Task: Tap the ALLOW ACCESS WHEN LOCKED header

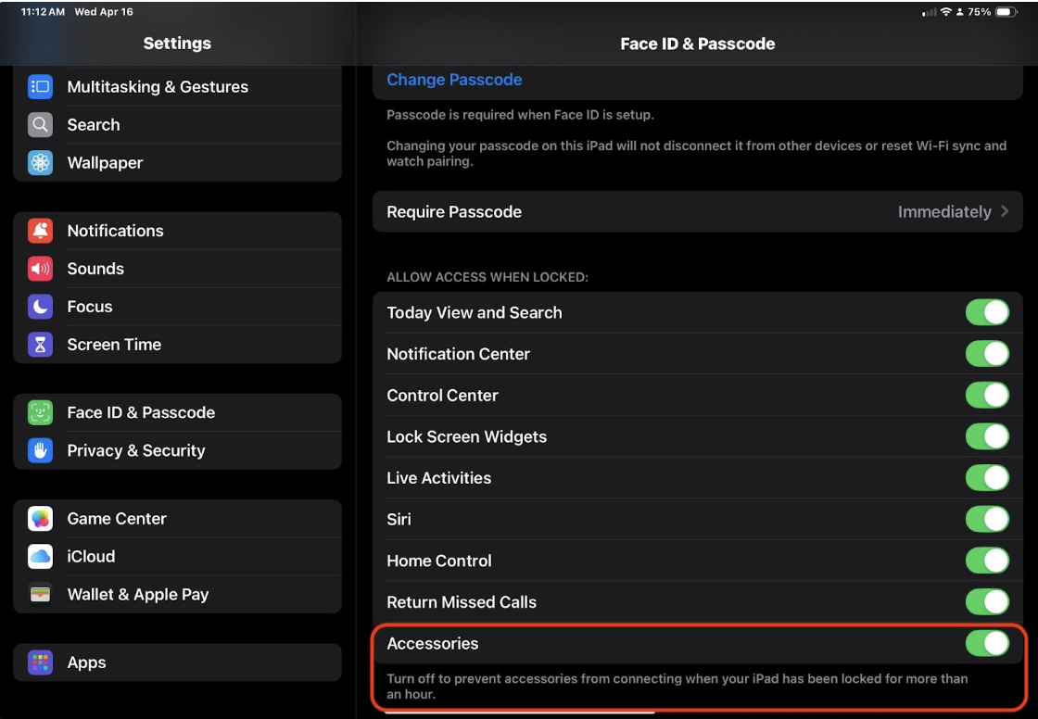Action: coord(487,277)
